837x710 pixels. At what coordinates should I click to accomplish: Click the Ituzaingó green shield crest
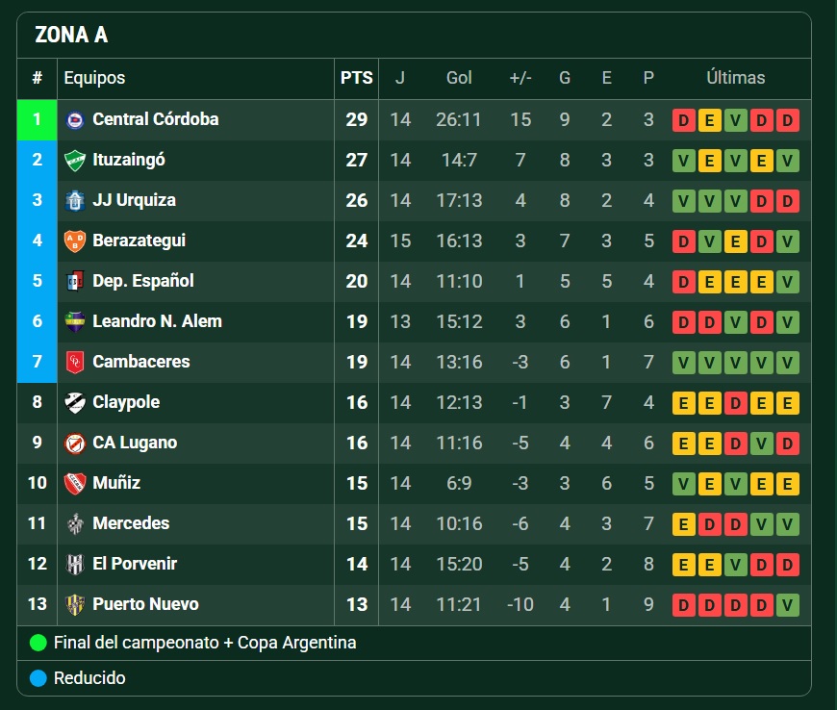pyautogui.click(x=75, y=160)
